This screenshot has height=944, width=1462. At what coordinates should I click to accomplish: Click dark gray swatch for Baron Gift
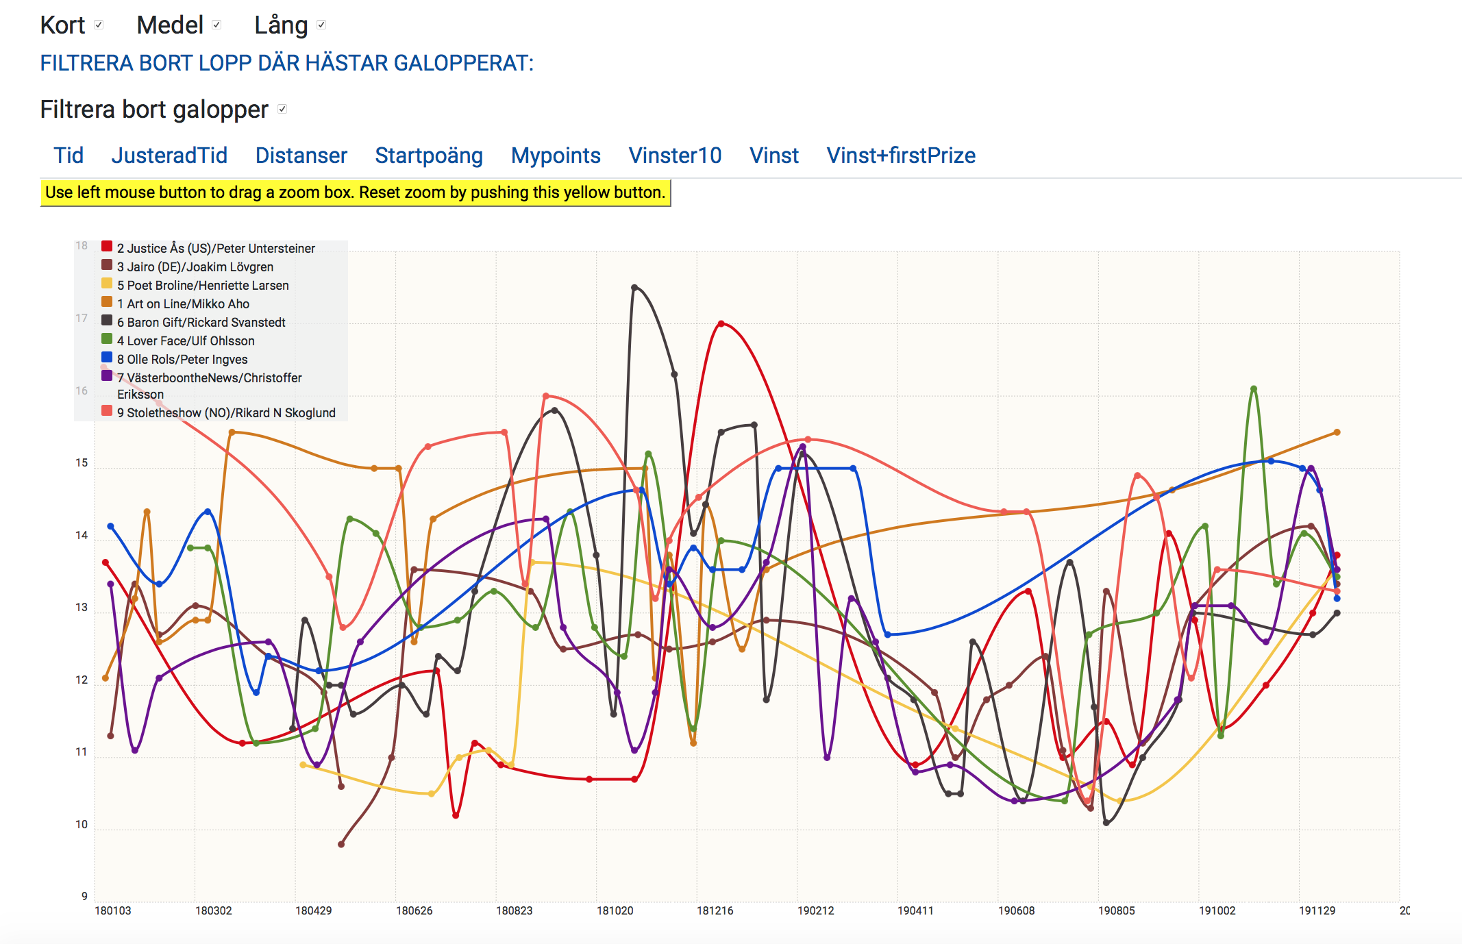[x=107, y=321]
